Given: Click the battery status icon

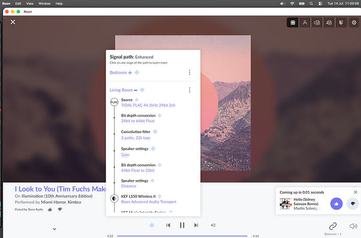Looking at the screenshot, I should (302, 4).
